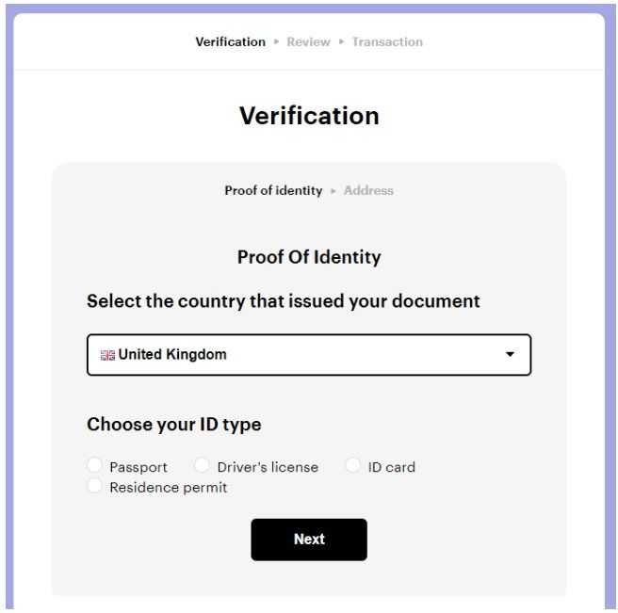Click the Residence permit label text

pyautogui.click(x=169, y=488)
